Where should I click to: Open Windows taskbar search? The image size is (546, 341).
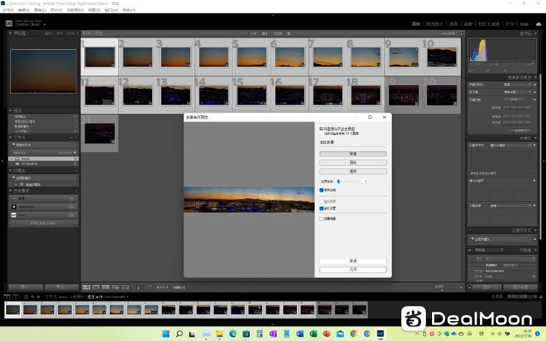click(x=179, y=333)
